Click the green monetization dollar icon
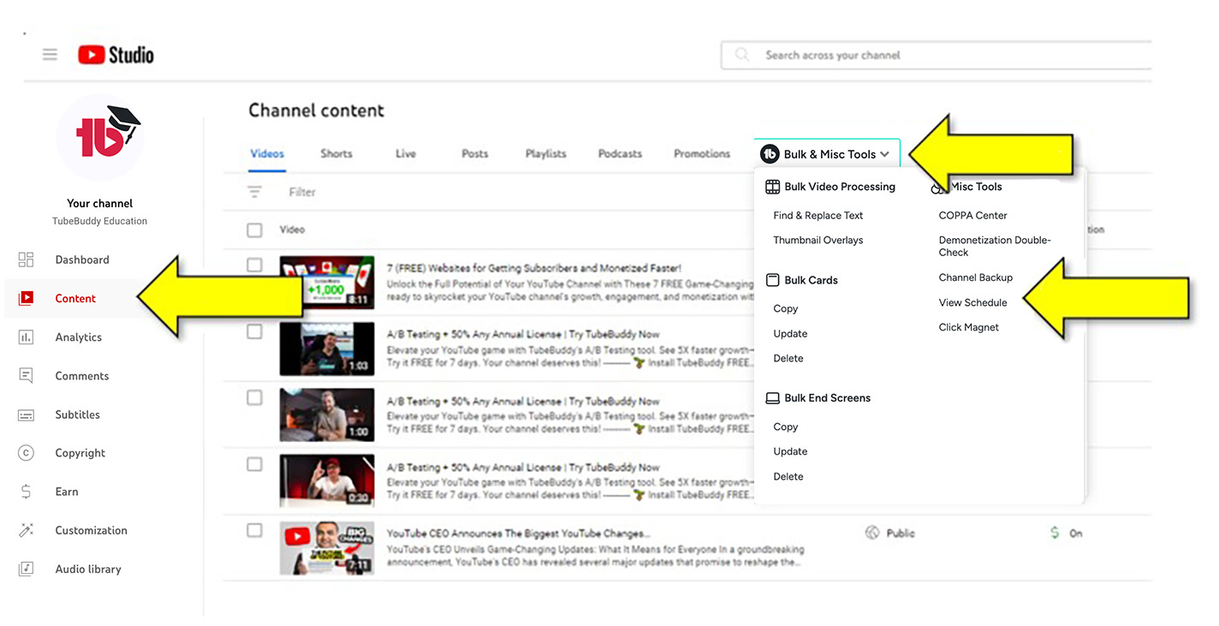This screenshot has width=1219, height=626. pyautogui.click(x=1055, y=533)
